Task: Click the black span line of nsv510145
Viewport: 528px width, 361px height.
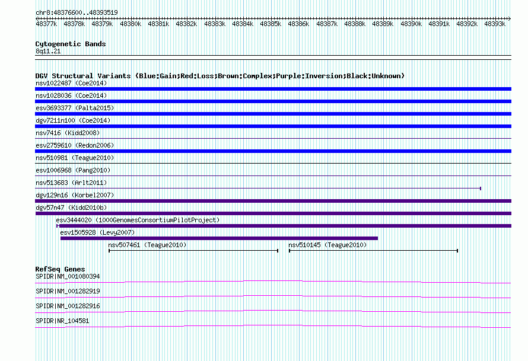Action: (373, 251)
